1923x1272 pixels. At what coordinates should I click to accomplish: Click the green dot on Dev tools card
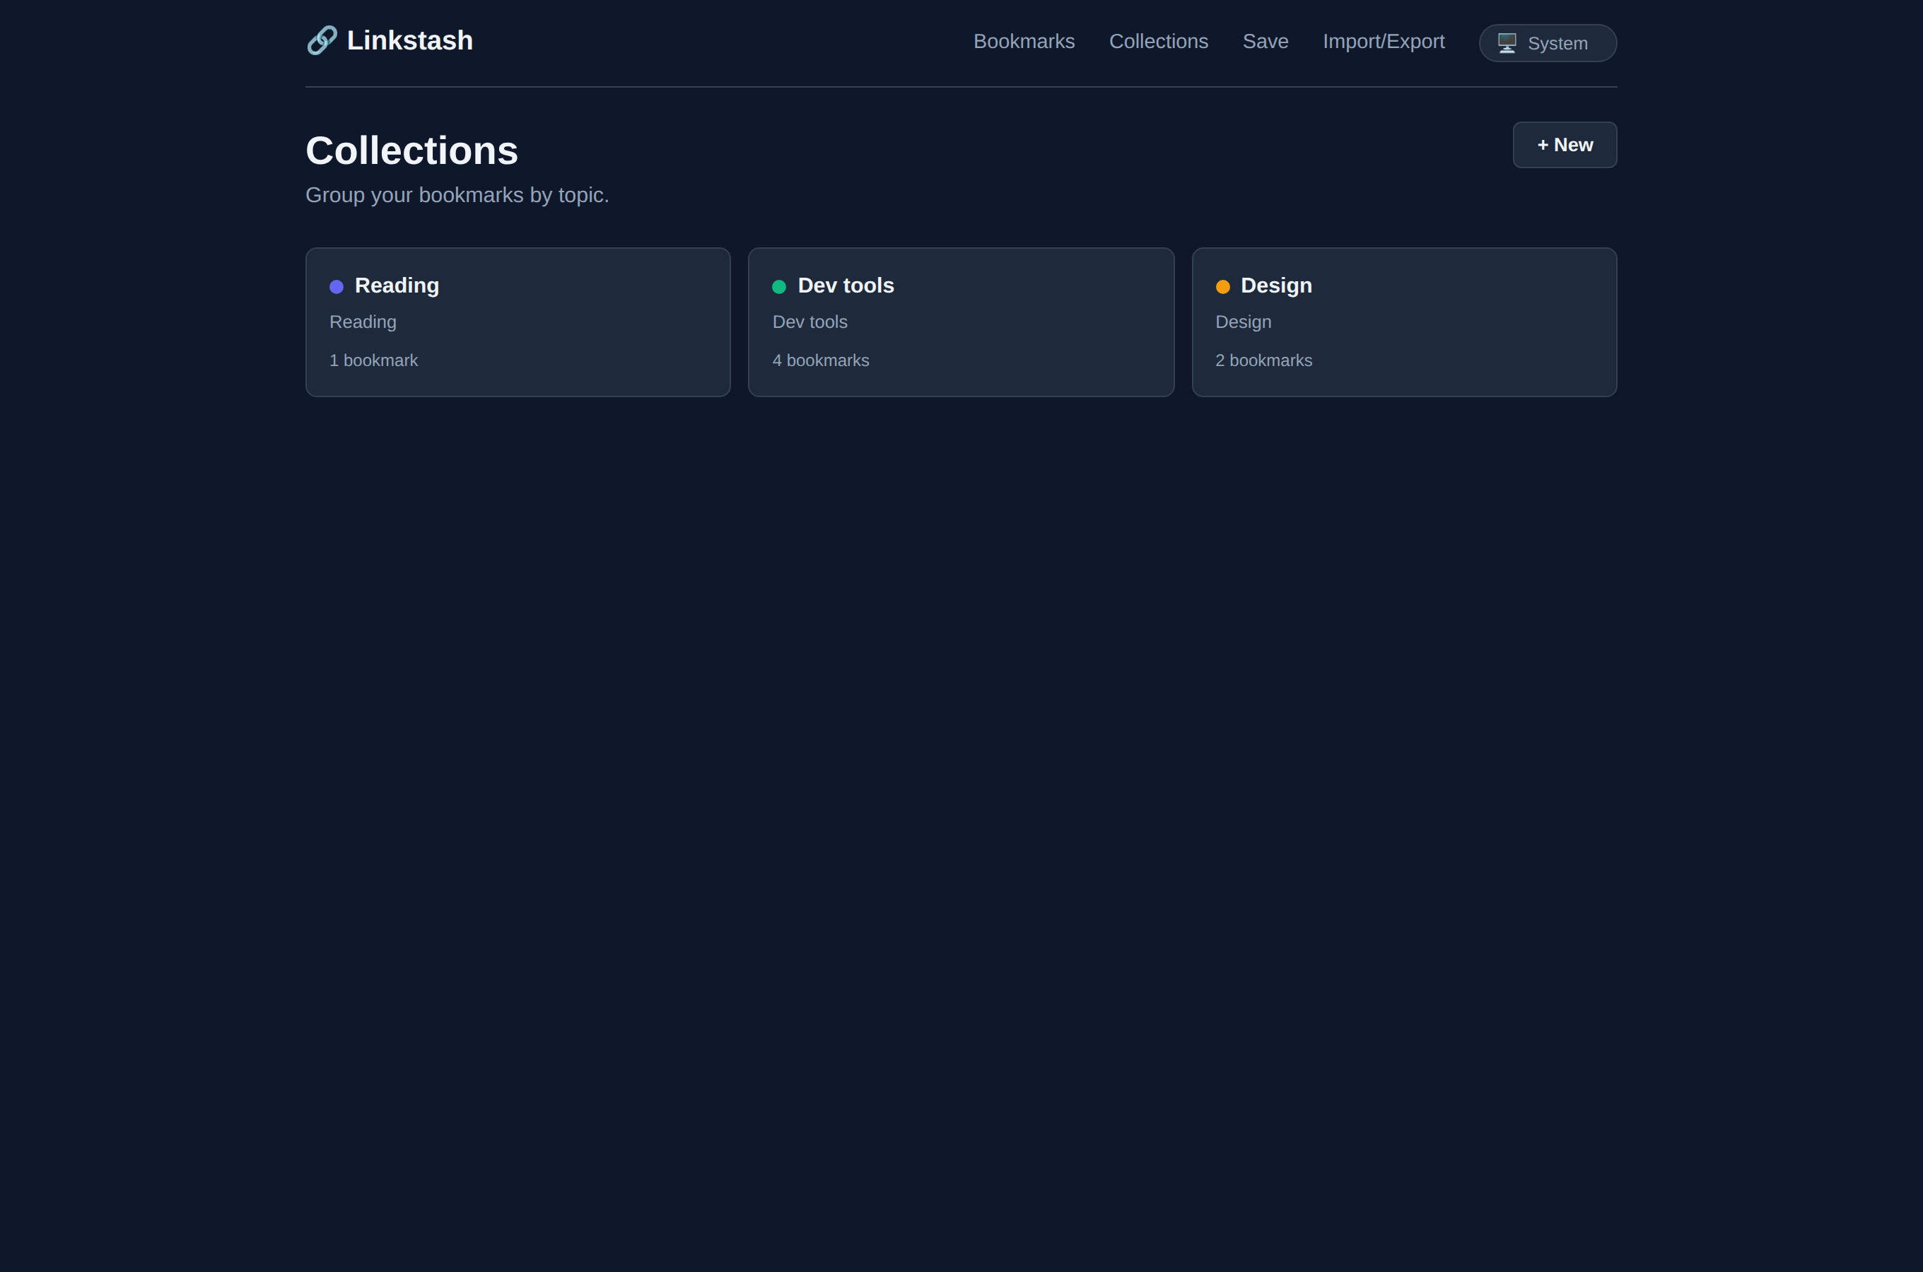coord(779,286)
